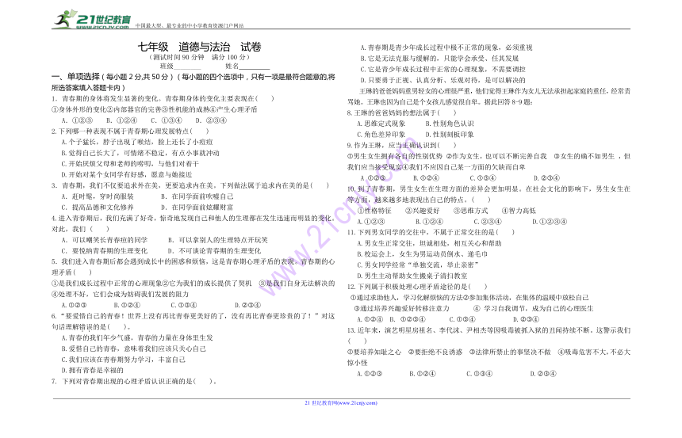The height and width of the screenshot is (438, 682).
Task: Select 'A.青春的我们年少气盛' option
Action: [x=137, y=337]
